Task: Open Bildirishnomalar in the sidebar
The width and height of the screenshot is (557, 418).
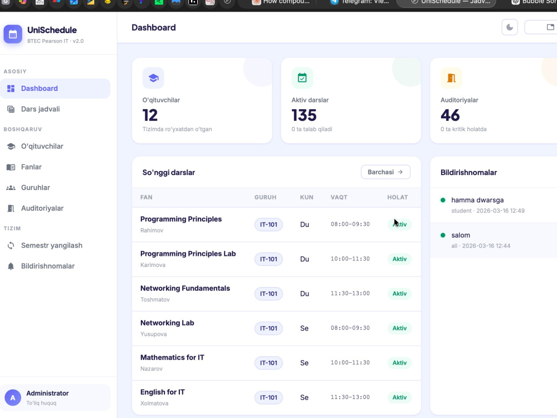Action: [55, 266]
